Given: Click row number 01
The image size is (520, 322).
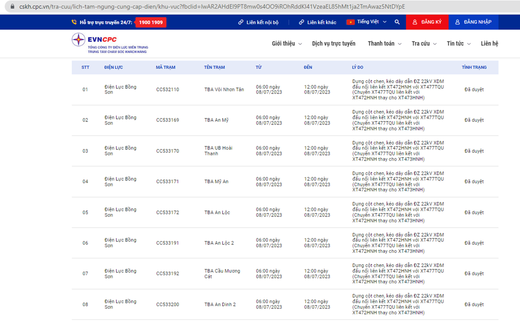Looking at the screenshot, I should click(85, 89).
